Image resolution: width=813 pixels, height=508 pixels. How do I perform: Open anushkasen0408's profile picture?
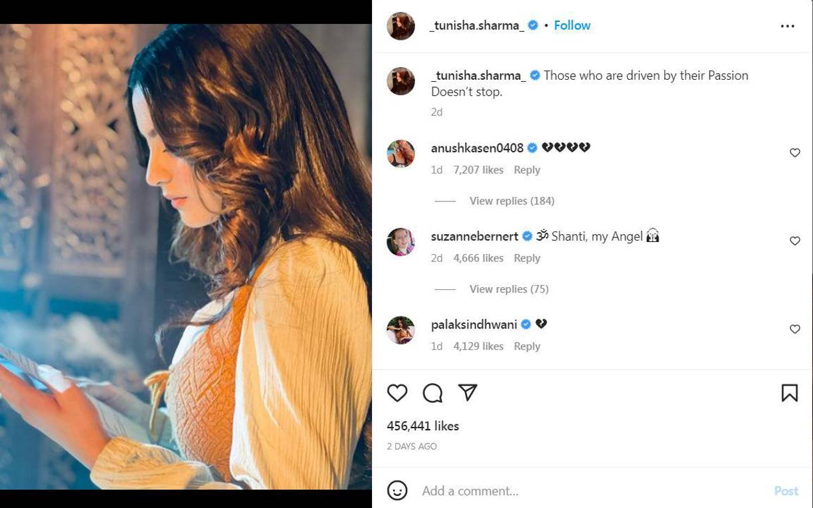coord(401,154)
